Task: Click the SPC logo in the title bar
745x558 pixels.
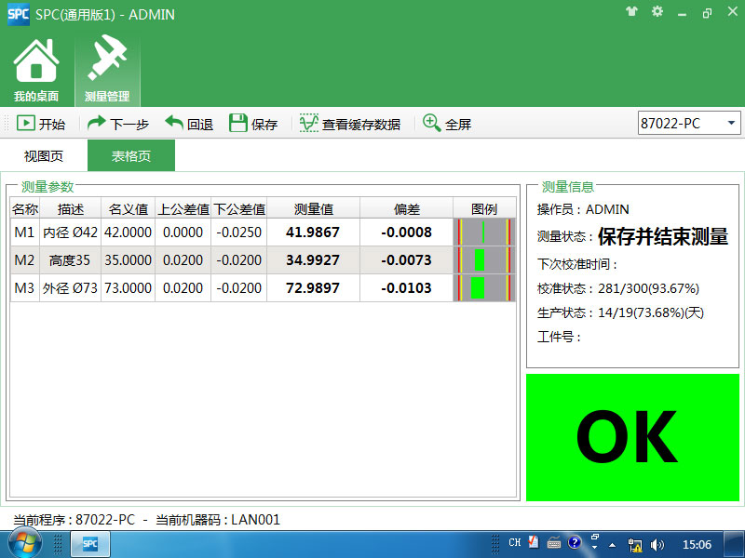Action: [18, 14]
